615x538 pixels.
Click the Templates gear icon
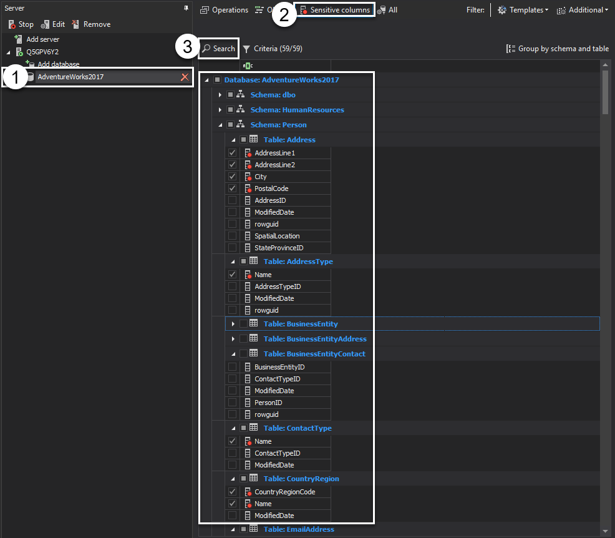click(x=502, y=10)
